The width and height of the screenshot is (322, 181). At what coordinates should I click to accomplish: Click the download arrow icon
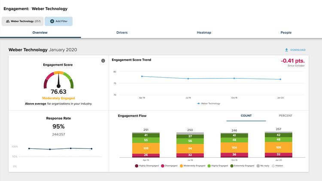click(x=286, y=50)
